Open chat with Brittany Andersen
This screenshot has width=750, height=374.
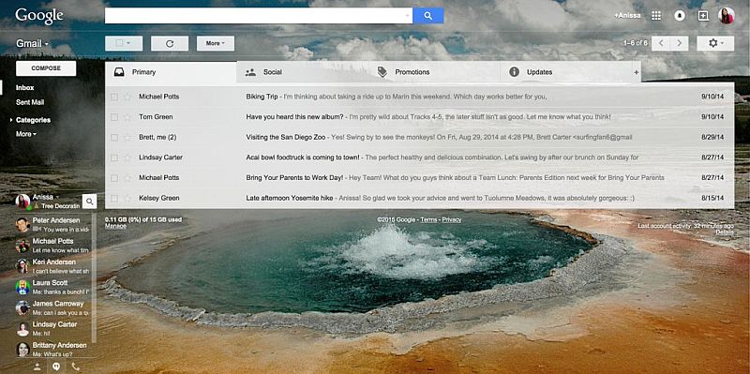(52, 349)
